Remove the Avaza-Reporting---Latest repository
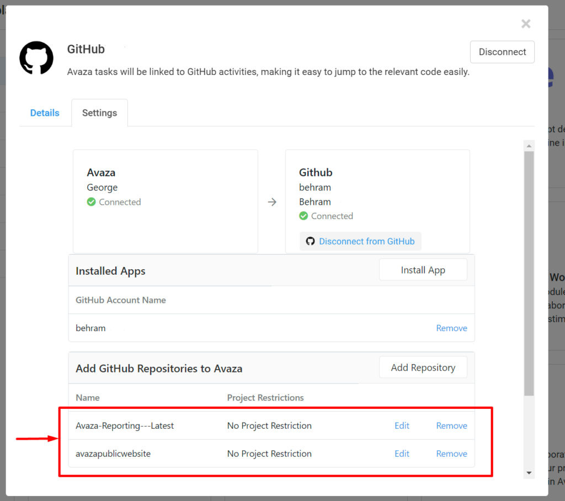Image resolution: width=565 pixels, height=501 pixels. [x=451, y=425]
